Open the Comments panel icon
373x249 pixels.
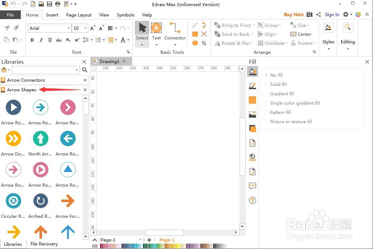coord(252,186)
